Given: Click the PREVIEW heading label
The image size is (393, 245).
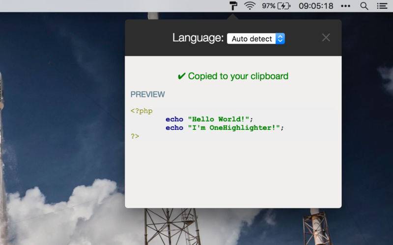Looking at the screenshot, I should tap(148, 94).
